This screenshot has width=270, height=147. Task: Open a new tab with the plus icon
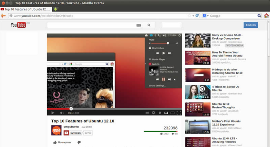click(56, 9)
